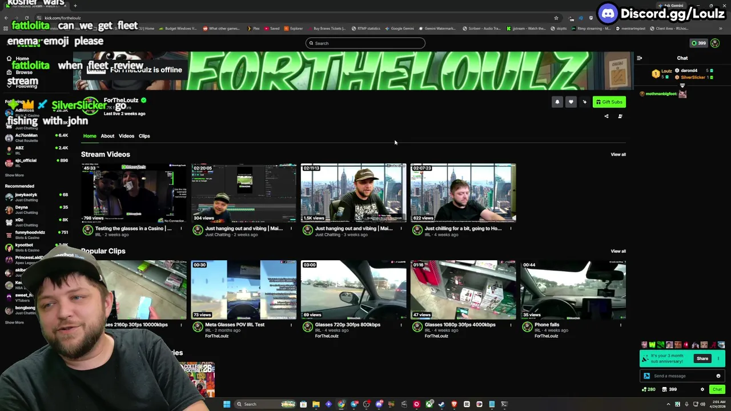Open the account avatar menu
Viewport: 731px width, 411px height.
(715, 43)
